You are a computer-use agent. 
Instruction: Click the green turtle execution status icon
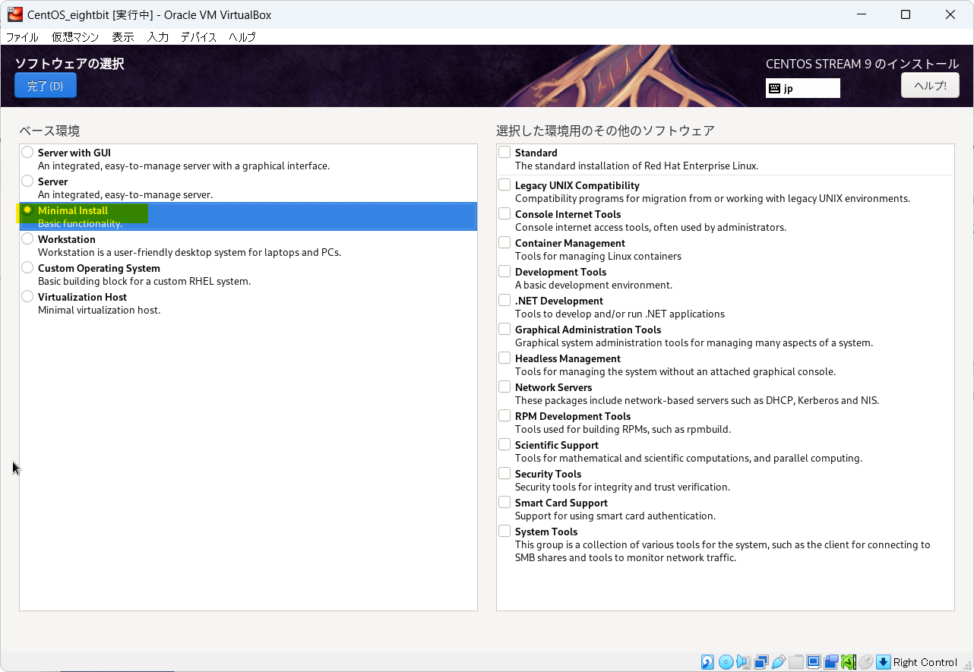(848, 662)
